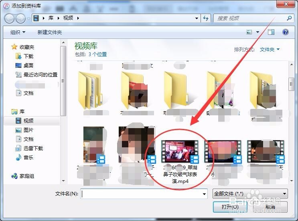The image size is (298, 221).
Task: Open 桌面 in the favorites list
Action: pyautogui.click(x=24, y=65)
